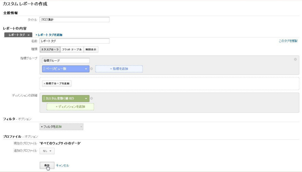Click the キャンセル link
This screenshot has width=302, height=172.
point(62,166)
